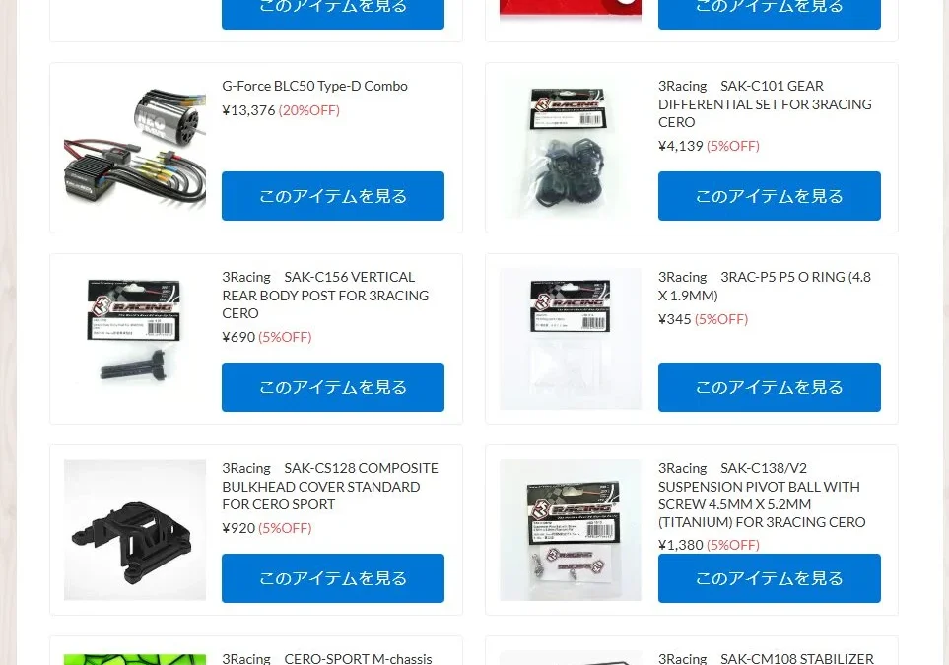Open G-Force BLC50 Type-D Combo product image
Image resolution: width=949 pixels, height=665 pixels.
(x=135, y=148)
